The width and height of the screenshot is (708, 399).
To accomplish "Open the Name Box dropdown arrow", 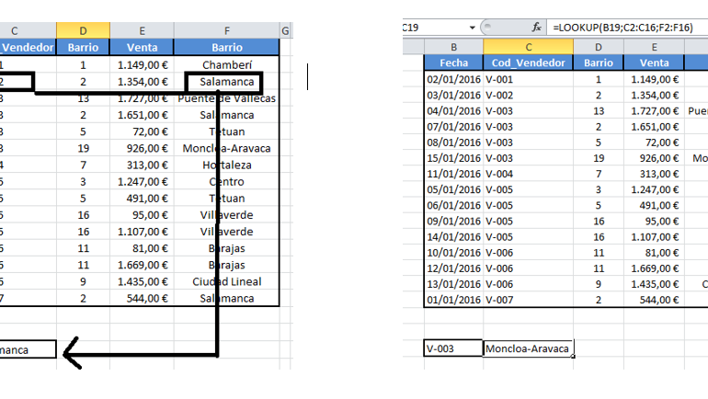I will pyautogui.click(x=472, y=28).
